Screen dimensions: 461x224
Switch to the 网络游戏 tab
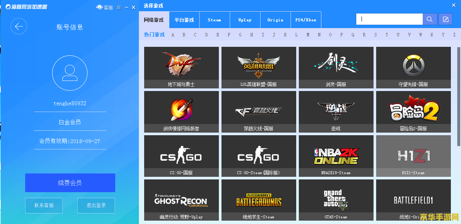pyautogui.click(x=154, y=20)
